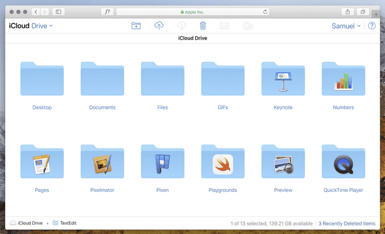Open 3 Recently Deleted items

347,223
